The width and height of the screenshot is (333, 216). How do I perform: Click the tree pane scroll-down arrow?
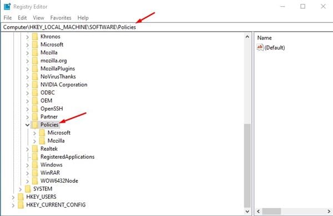point(247,212)
